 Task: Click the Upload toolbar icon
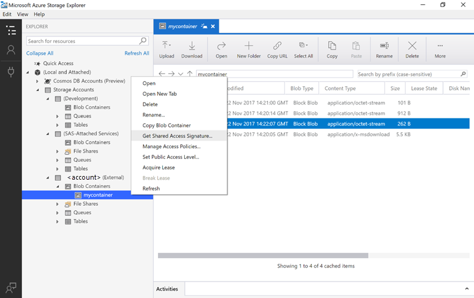(167, 49)
